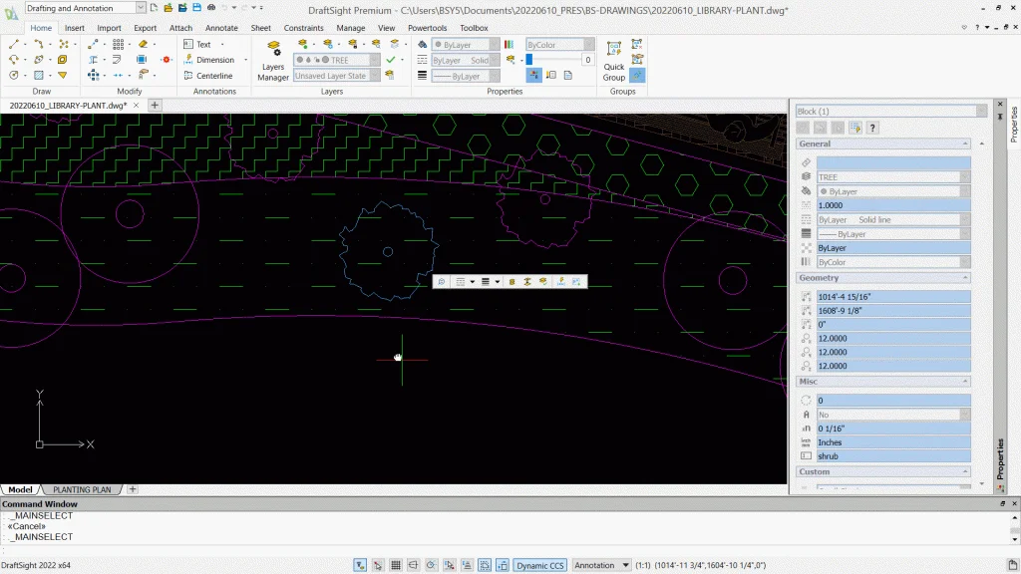The image size is (1021, 574).
Task: Click the shrub field in Misc section
Action: coord(892,456)
